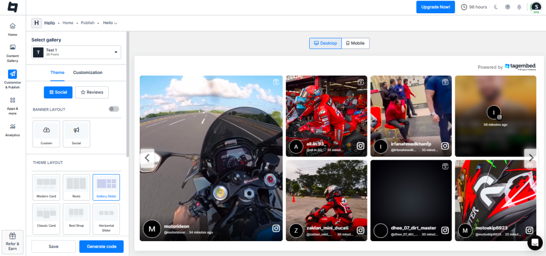Switch preview to Desktop view
The width and height of the screenshot is (546, 256).
[325, 43]
